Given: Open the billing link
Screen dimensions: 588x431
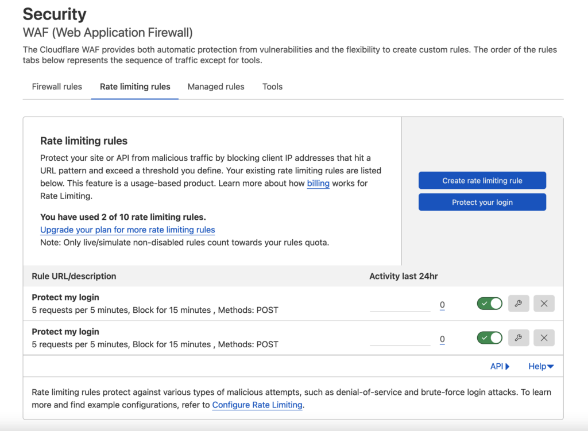Looking at the screenshot, I should (318, 183).
